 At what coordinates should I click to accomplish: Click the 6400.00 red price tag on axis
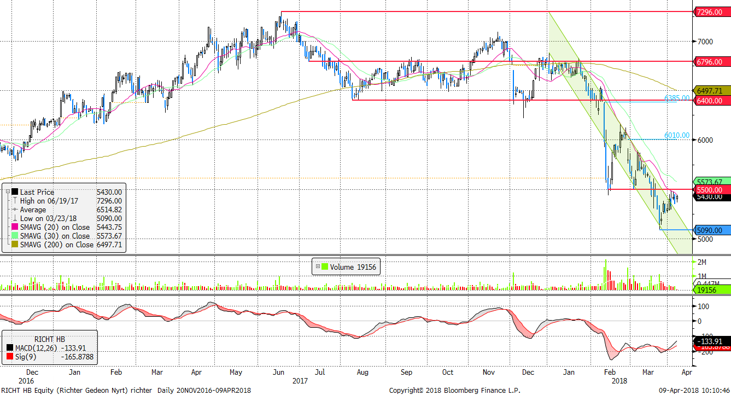(x=711, y=100)
